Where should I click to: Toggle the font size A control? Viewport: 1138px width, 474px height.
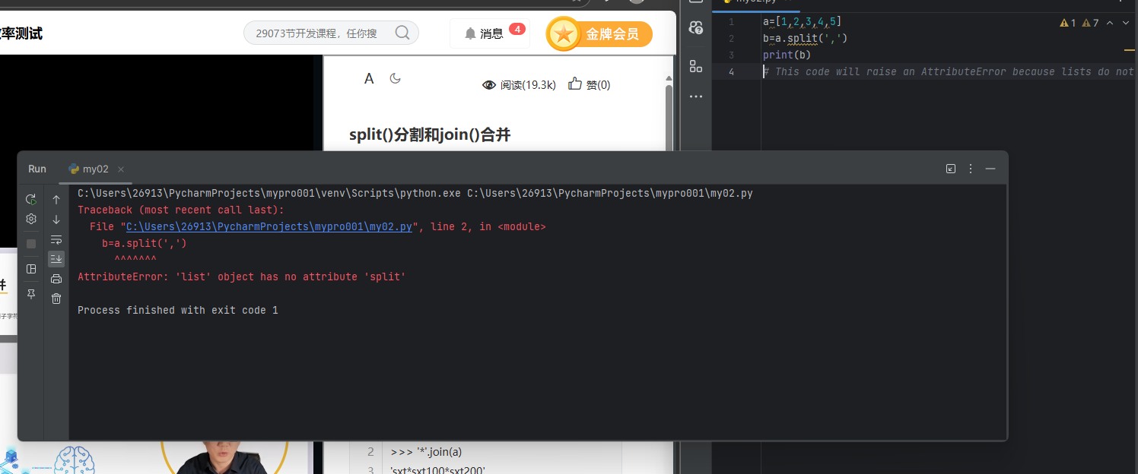369,78
